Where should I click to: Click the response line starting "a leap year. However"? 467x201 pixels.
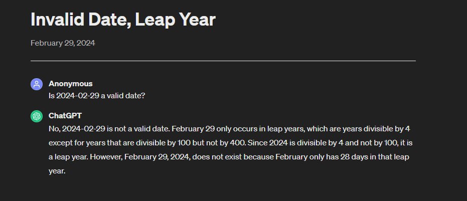(229, 157)
